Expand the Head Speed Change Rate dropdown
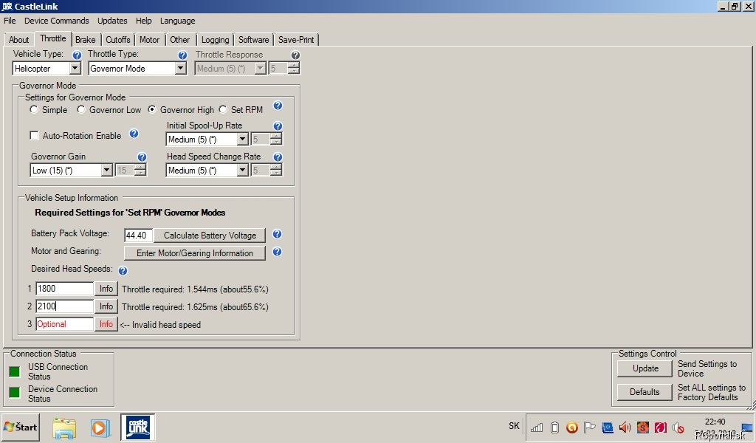Screen dimensions: 756x443 [242, 170]
